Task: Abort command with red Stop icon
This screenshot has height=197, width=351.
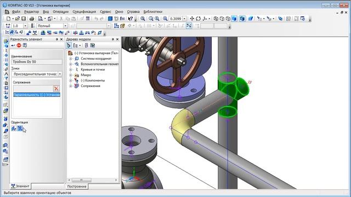Action: pyautogui.click(x=19, y=45)
